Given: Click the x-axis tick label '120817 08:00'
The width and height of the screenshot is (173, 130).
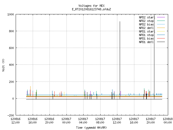Looking at the screenshot, I should 100,121.
